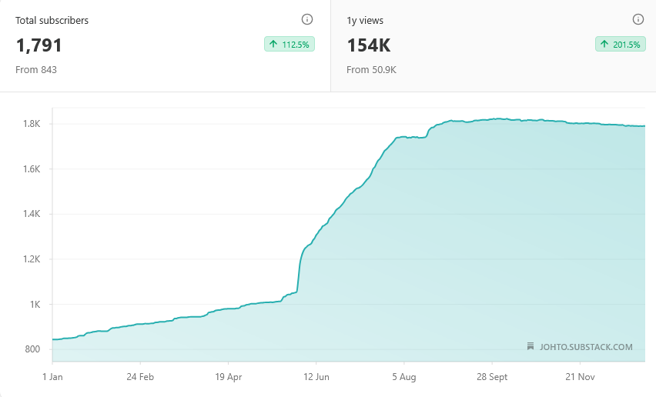Select the Total subscribers tab
656x397 pixels.
click(165, 46)
